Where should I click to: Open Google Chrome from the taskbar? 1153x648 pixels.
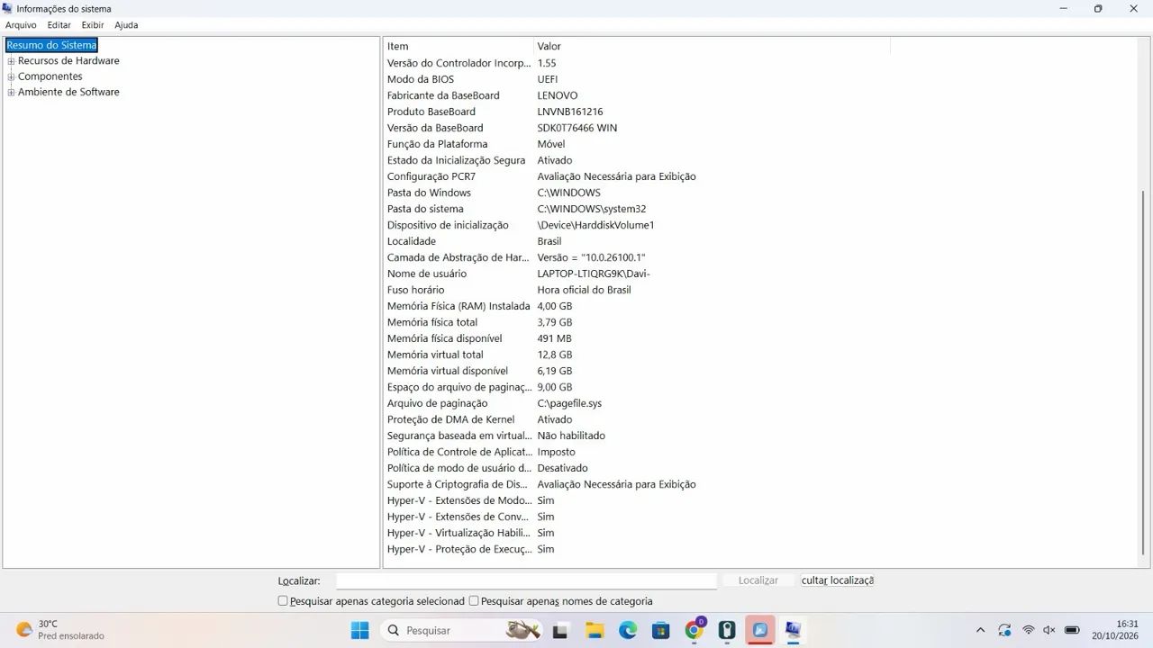coord(695,630)
